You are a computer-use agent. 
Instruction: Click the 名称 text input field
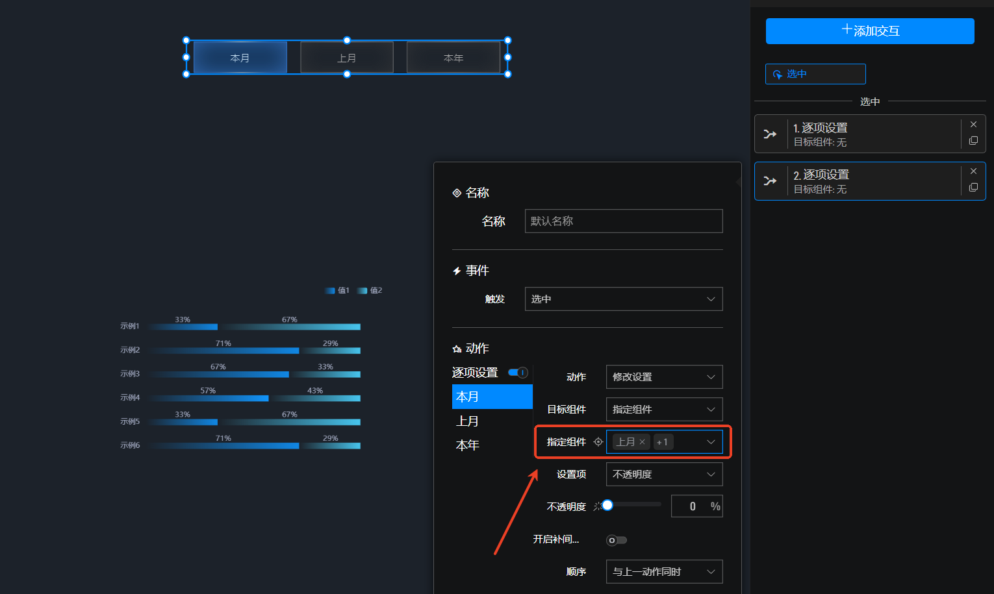tap(623, 221)
